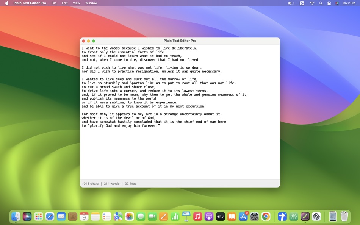This screenshot has height=225, width=360.
Task: Click the 9:22 PM clock
Action: coord(349,3)
